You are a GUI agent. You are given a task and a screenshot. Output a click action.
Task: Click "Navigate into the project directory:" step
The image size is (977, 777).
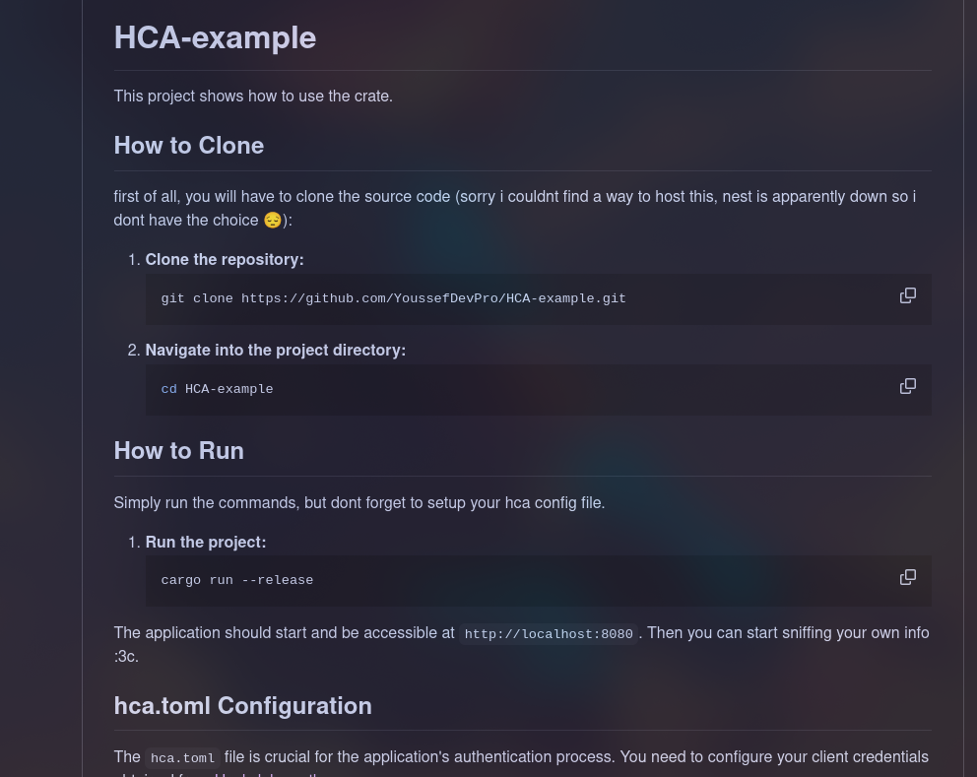click(x=275, y=351)
